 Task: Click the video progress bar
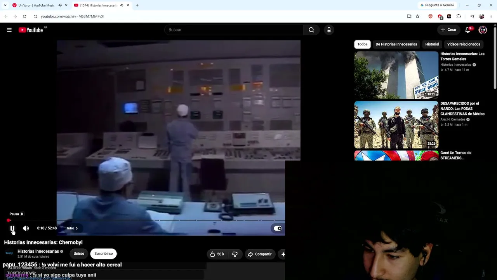click(x=146, y=220)
